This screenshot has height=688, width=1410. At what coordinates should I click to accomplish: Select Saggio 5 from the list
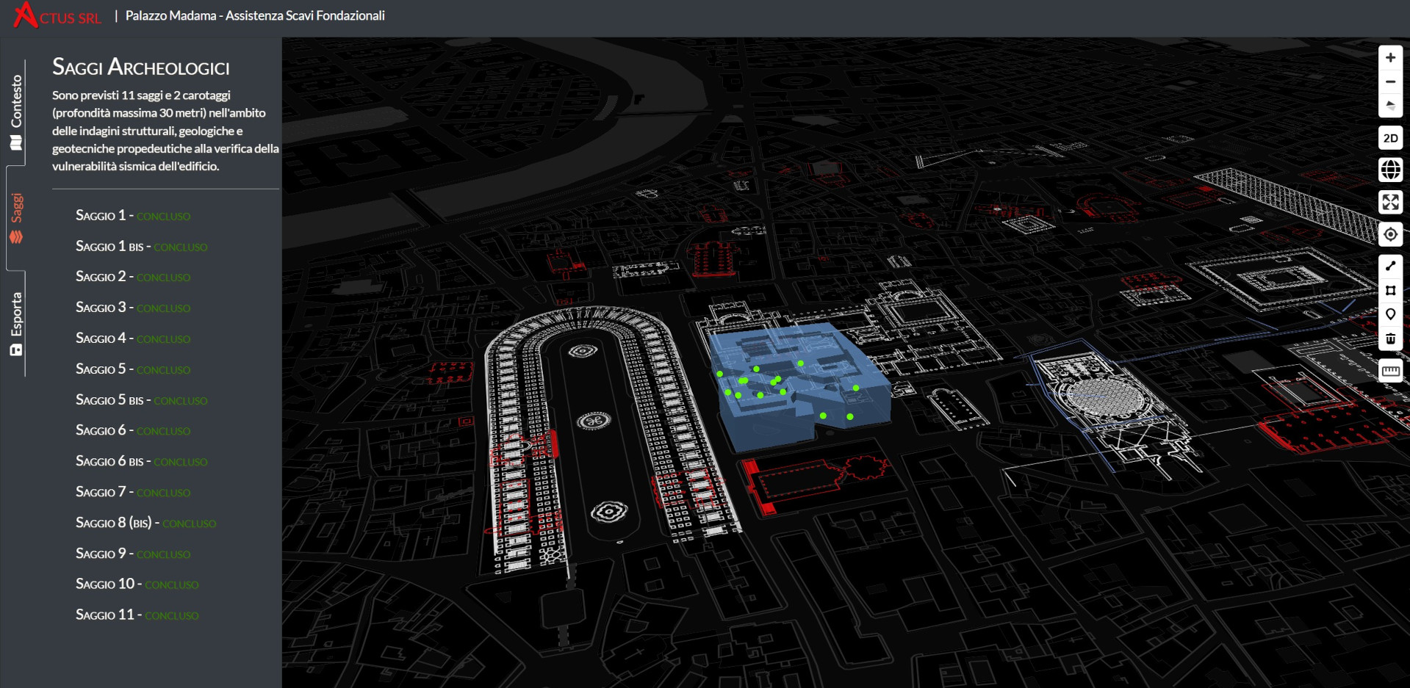(x=101, y=369)
